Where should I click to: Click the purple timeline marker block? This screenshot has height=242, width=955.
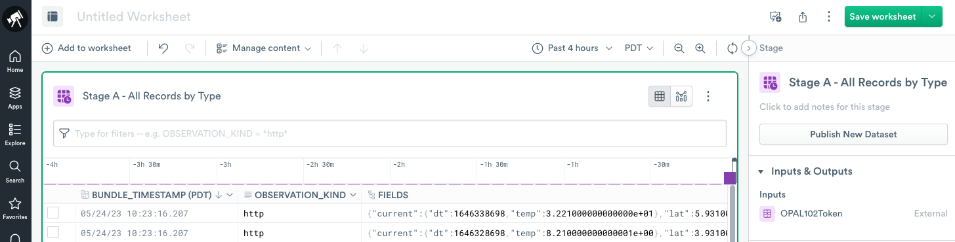click(x=730, y=178)
